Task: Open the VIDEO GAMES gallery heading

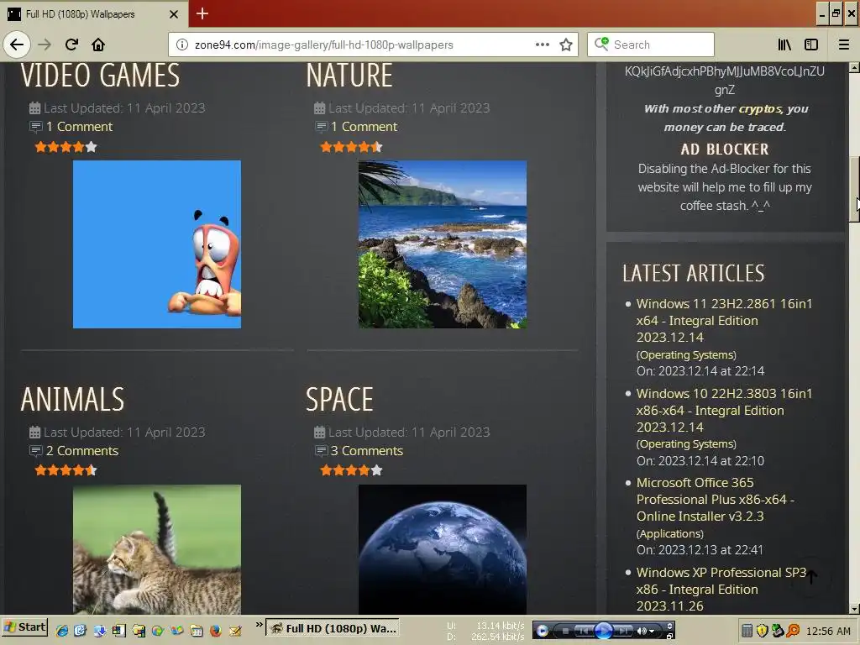Action: pyautogui.click(x=101, y=76)
